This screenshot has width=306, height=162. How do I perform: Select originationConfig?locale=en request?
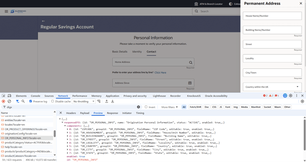pyautogui.click(x=21, y=134)
